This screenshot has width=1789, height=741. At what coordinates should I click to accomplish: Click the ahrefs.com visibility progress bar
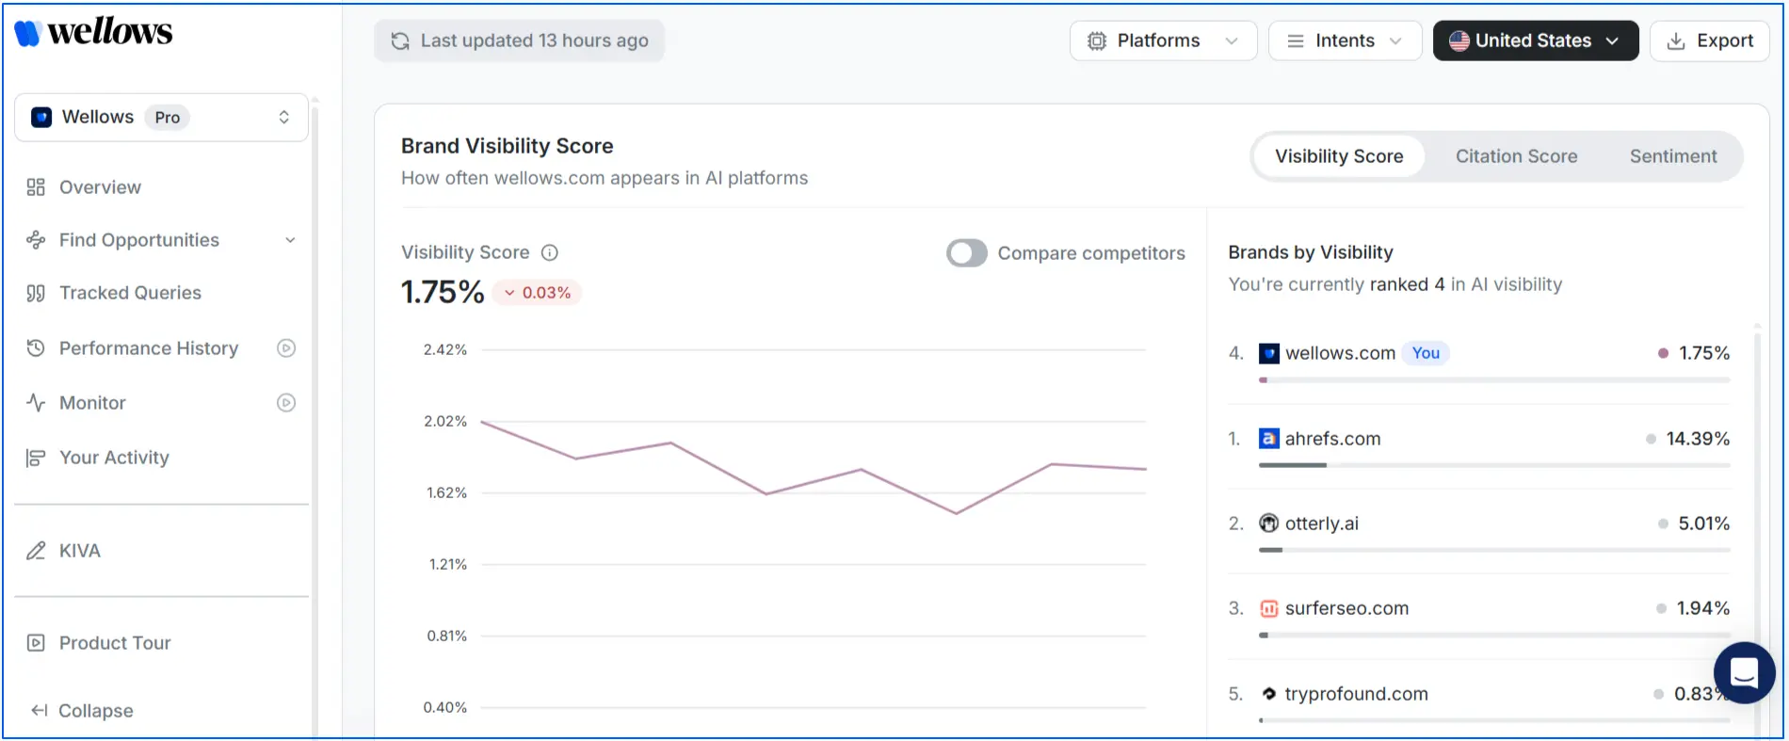tap(1494, 465)
